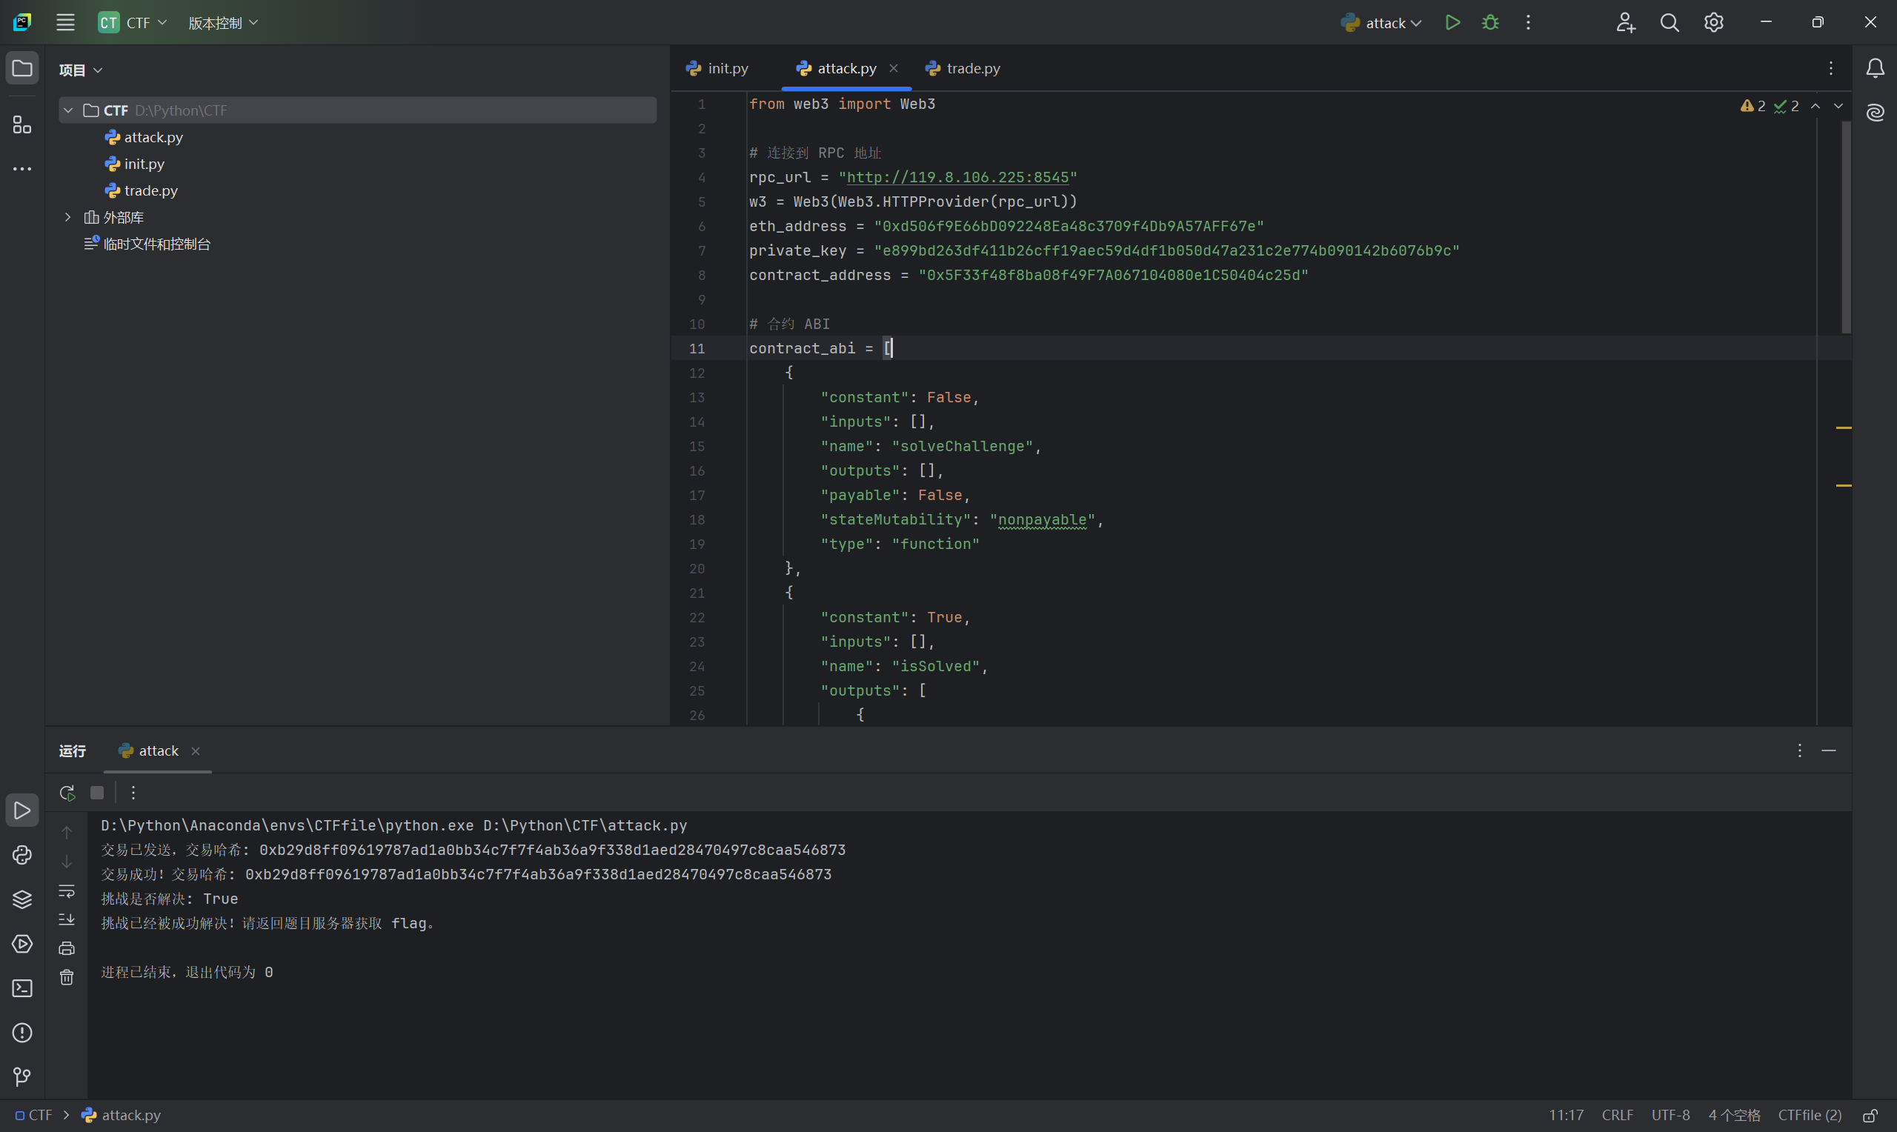Run the attack configuration with the play button

point(1452,23)
